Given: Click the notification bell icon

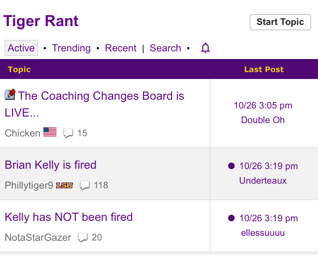Looking at the screenshot, I should [205, 48].
